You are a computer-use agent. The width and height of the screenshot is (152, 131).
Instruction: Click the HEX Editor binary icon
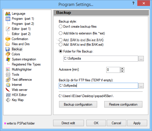(8, 95)
